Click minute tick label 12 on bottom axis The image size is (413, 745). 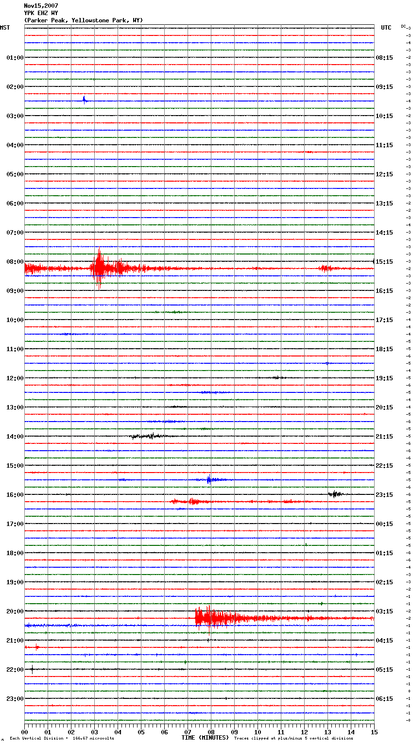[x=304, y=732]
